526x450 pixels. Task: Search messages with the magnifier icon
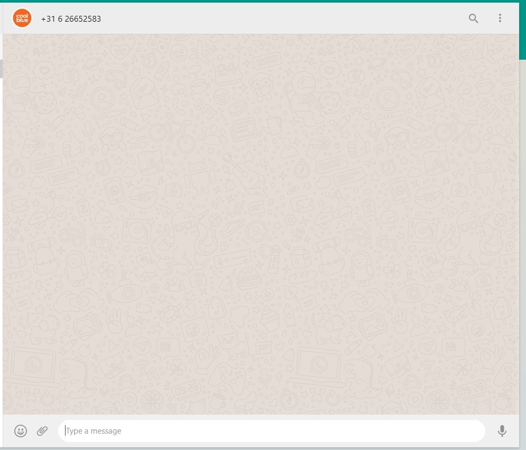click(473, 18)
